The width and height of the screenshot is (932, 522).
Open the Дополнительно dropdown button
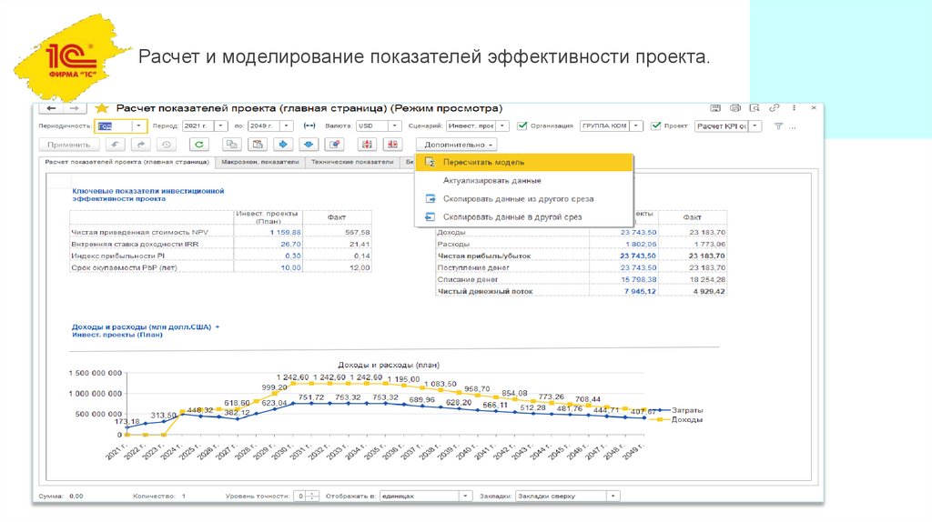tap(457, 145)
